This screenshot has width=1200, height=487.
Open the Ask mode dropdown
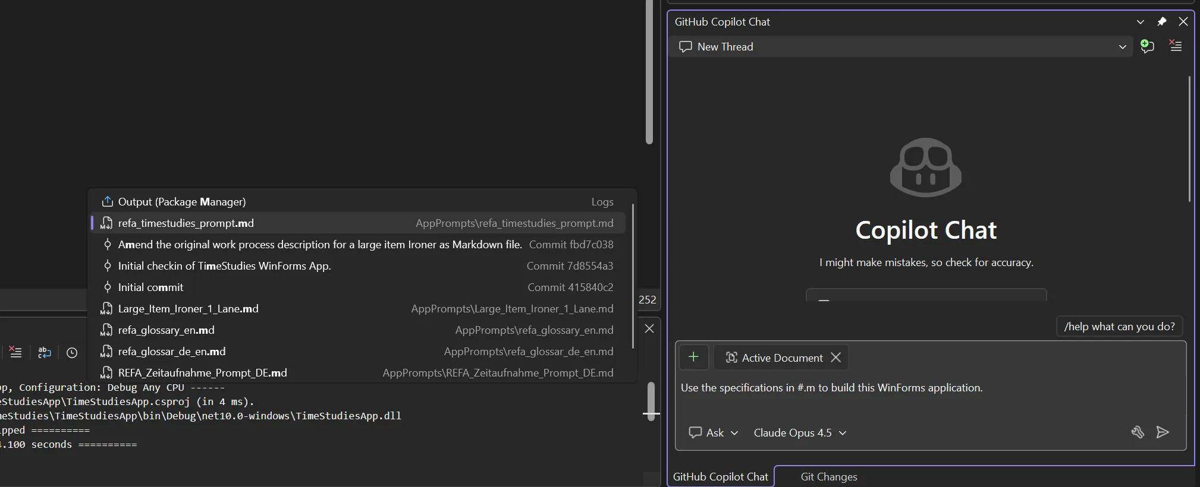714,432
